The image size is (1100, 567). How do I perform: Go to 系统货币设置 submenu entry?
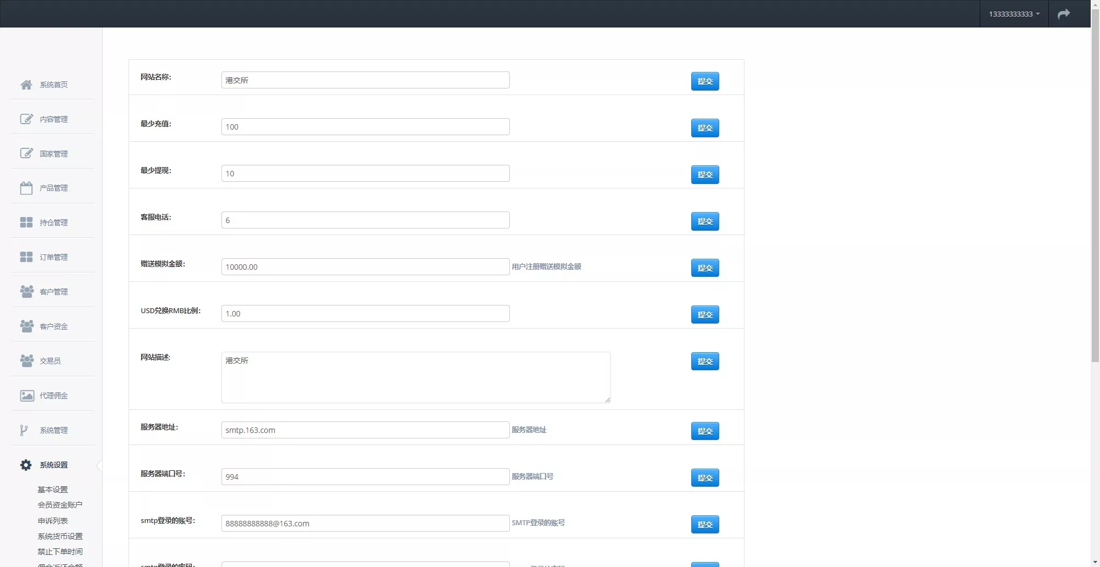point(60,536)
